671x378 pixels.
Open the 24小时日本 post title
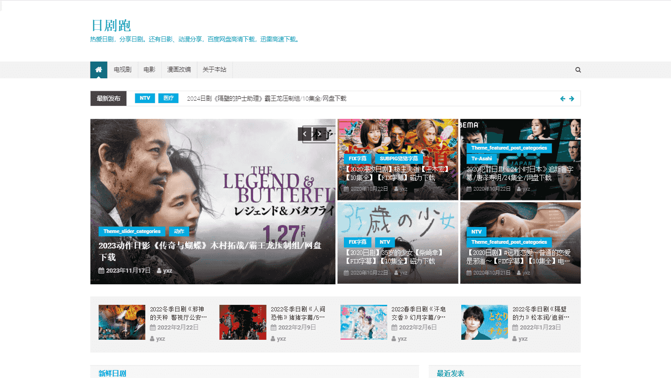(520, 174)
